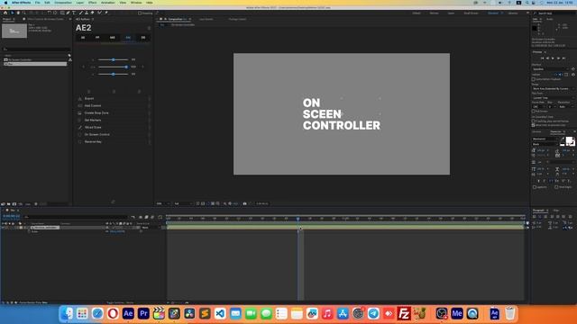Open Media Encoder from the Dock
The width and height of the screenshot is (577, 324).
457,313
